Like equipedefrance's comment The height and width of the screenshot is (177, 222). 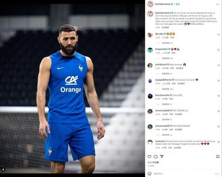pyautogui.click(x=219, y=81)
